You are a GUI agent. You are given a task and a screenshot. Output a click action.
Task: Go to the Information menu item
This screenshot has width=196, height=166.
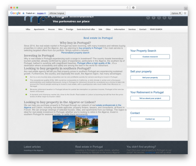coord(120,29)
